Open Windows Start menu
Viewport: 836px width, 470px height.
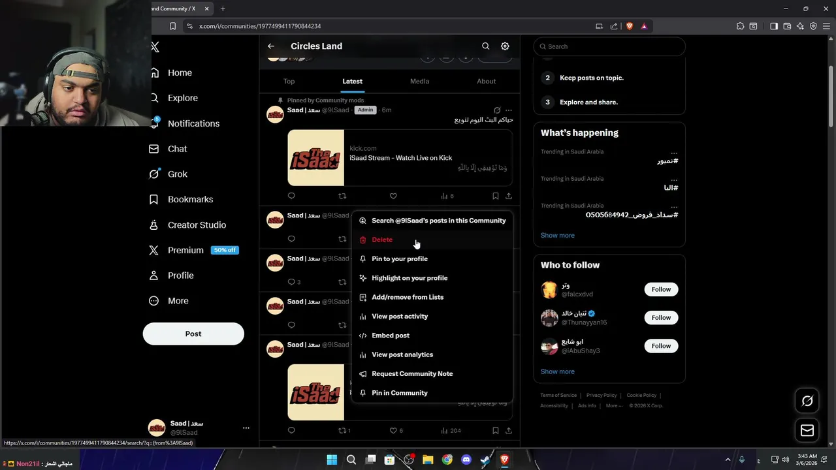332,460
